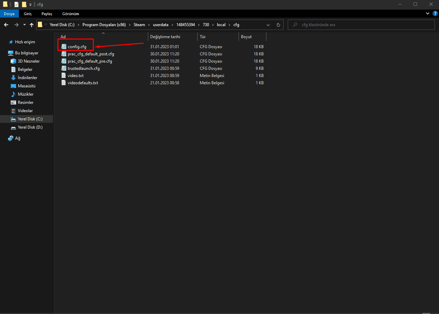Open Müzikler music folder in sidebar
The height and width of the screenshot is (314, 439).
pos(25,94)
